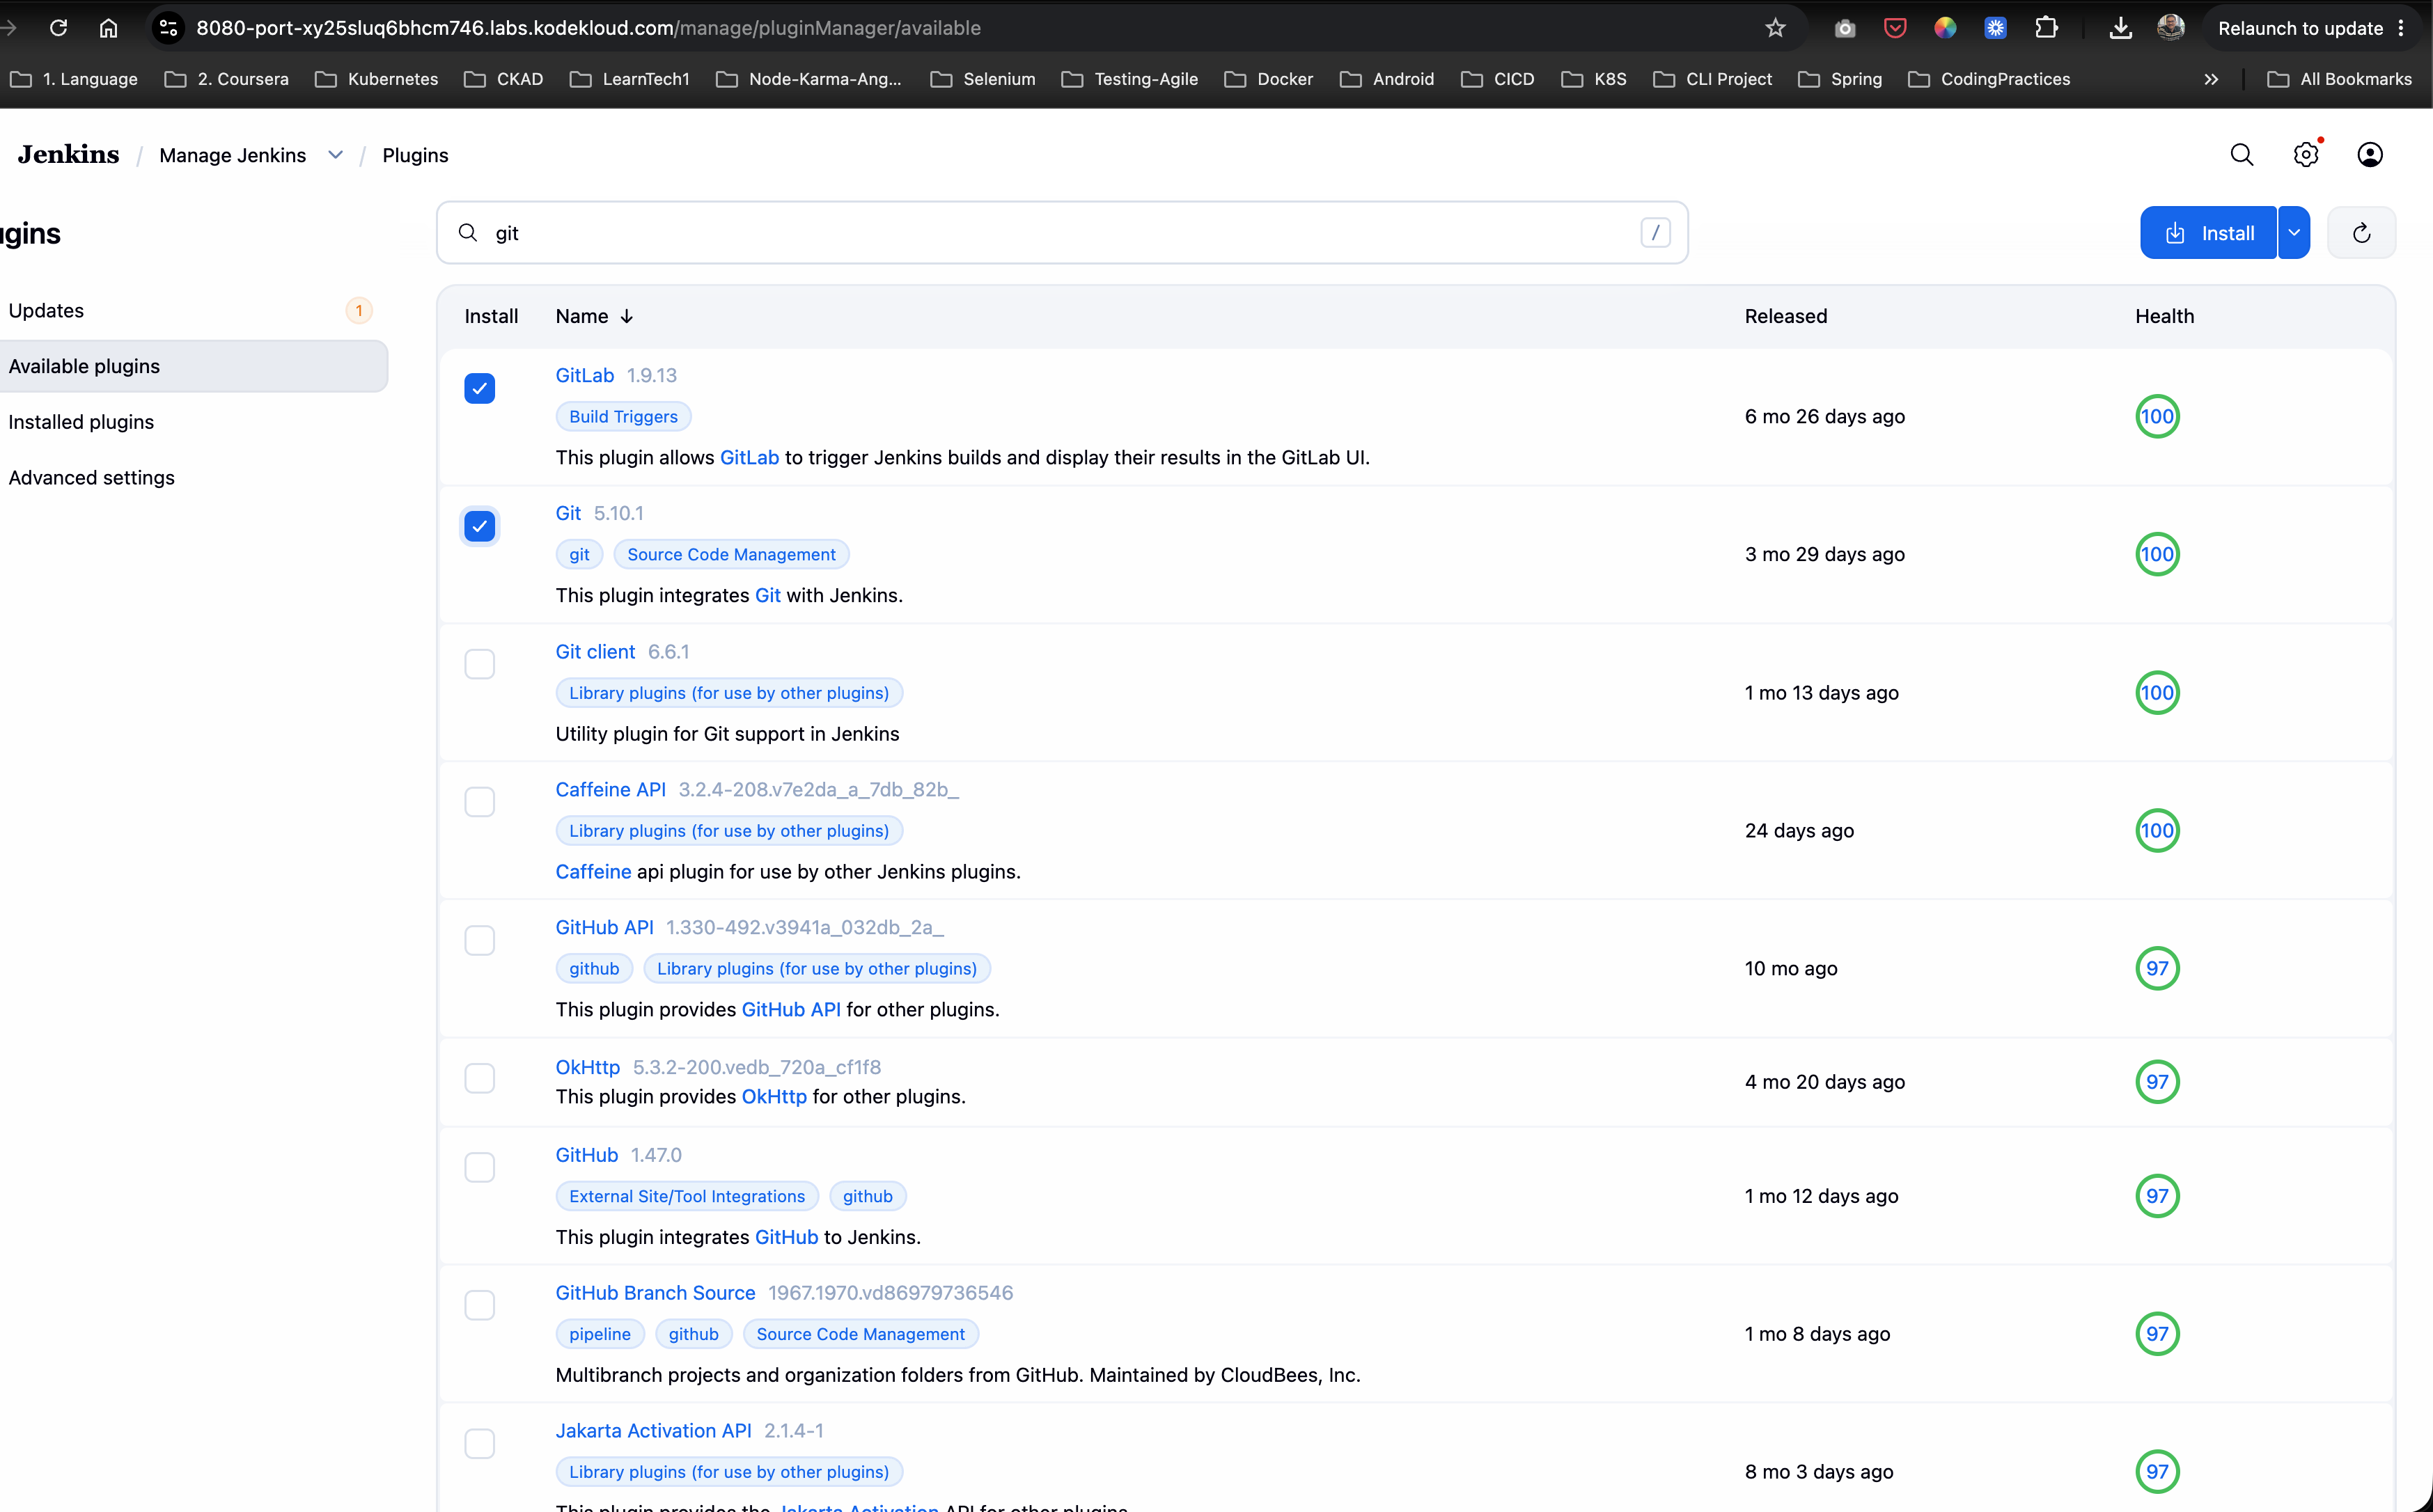
Task: Click the Build Triggers tag
Action: (623, 416)
